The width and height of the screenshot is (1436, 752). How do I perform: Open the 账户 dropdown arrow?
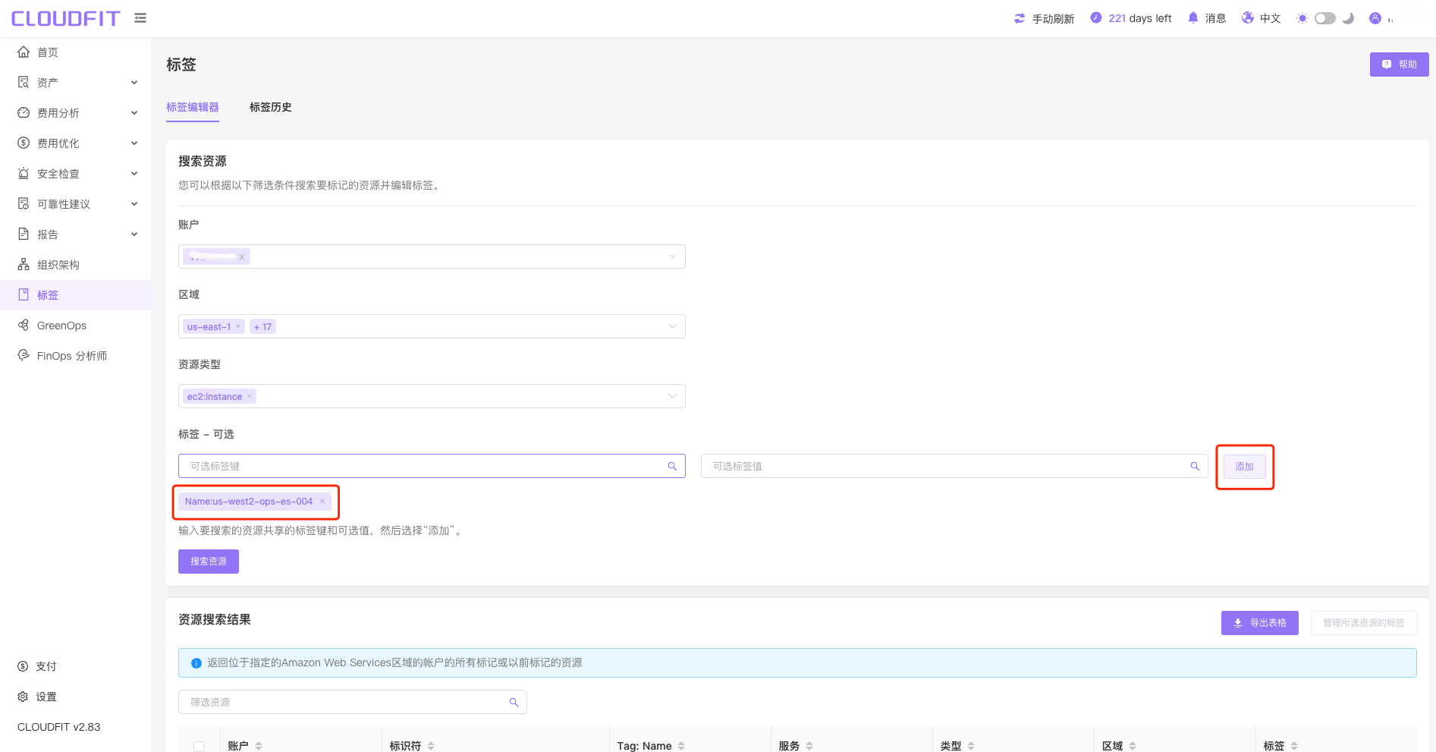point(672,256)
